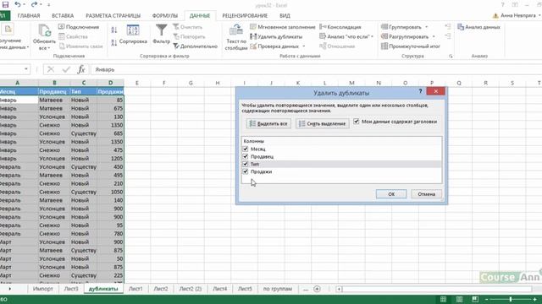Open Структура group dialog launcher
The height and width of the screenshot is (304, 542).
point(451,57)
